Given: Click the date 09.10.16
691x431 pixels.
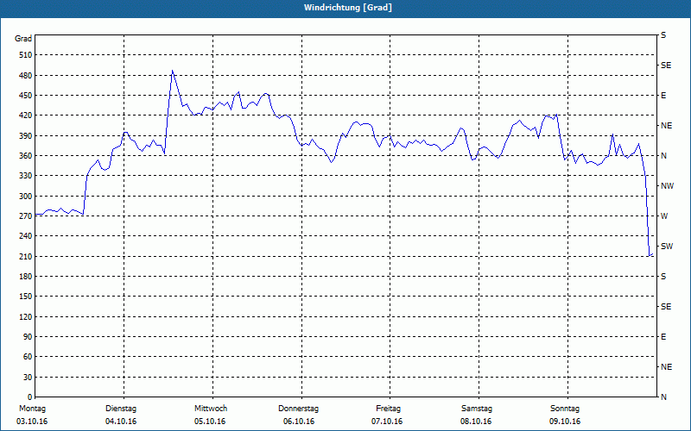Looking at the screenshot, I should (x=565, y=422).
